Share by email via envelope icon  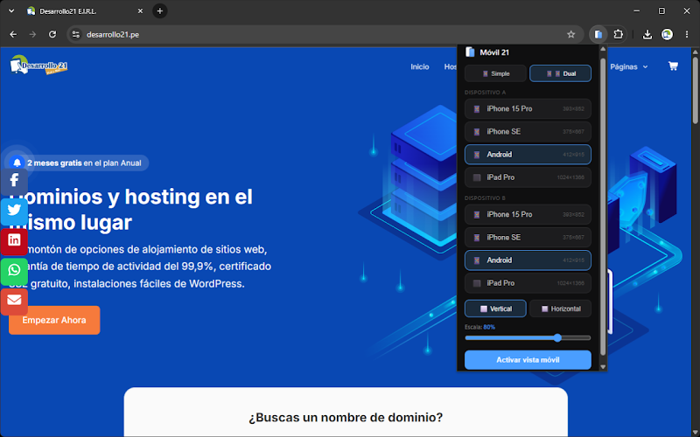point(14,300)
